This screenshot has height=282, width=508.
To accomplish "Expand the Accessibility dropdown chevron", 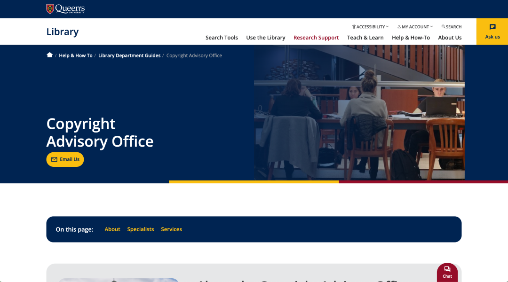I will tap(388, 27).
